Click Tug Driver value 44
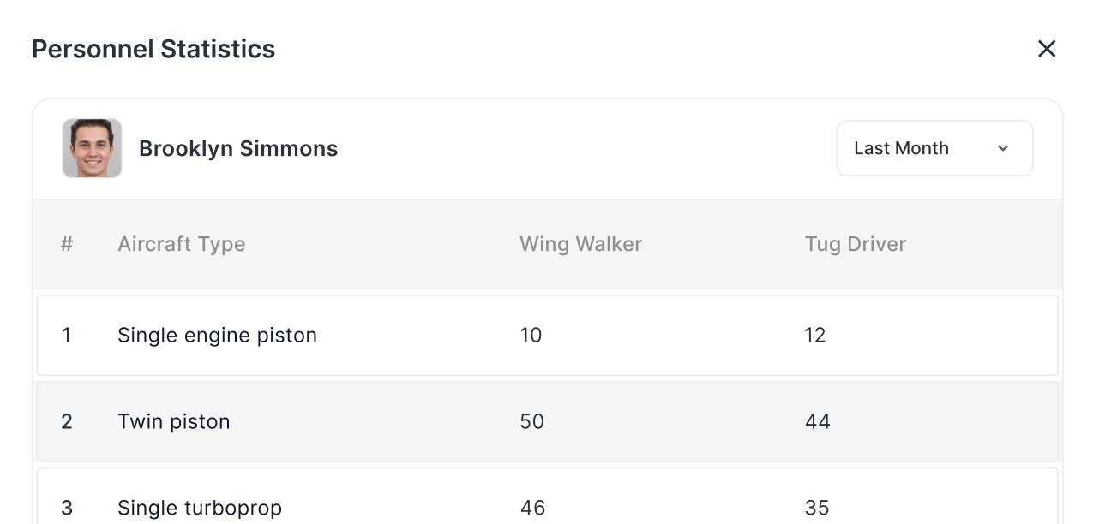The height and width of the screenshot is (524, 1093). point(818,422)
